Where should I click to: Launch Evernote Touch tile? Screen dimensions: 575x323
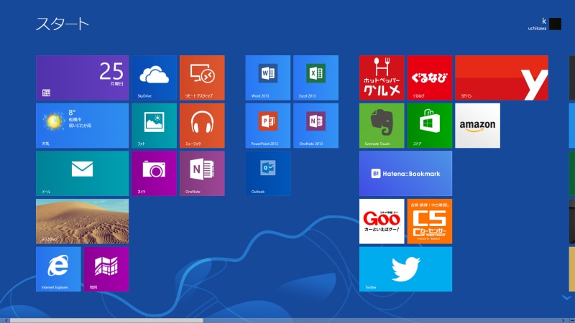tap(382, 125)
